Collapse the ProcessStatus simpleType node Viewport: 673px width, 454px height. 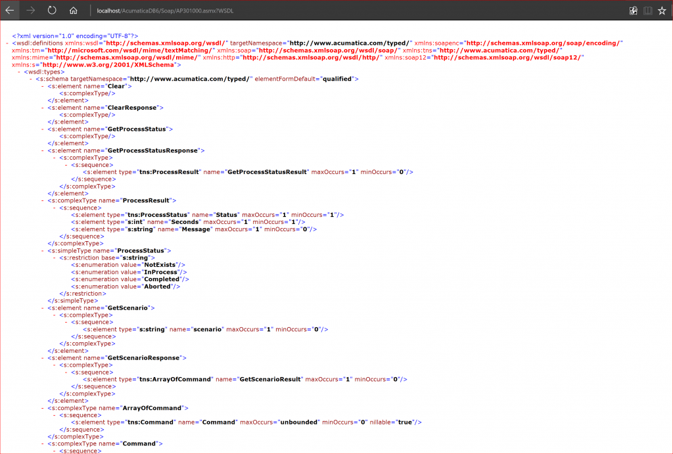click(x=43, y=250)
